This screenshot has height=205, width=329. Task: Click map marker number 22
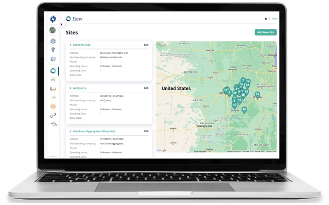pyautogui.click(x=235, y=93)
